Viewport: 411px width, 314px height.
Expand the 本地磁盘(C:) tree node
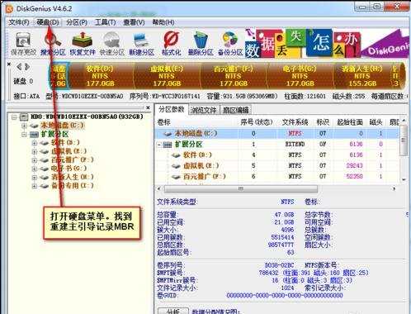pos(24,126)
